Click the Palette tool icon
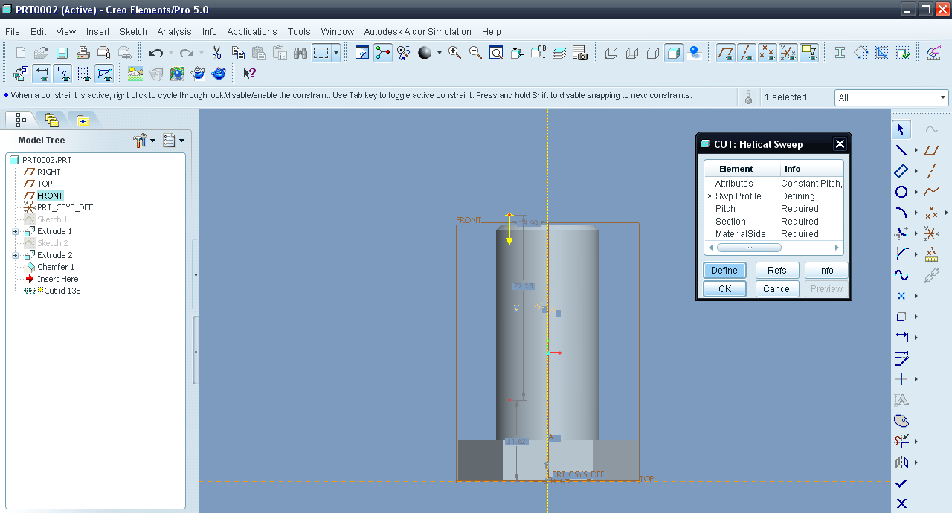This screenshot has height=513, width=952. coord(901,421)
